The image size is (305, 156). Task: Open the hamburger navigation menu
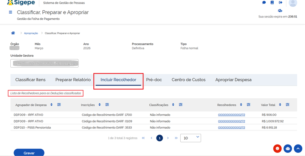click(x=10, y=12)
